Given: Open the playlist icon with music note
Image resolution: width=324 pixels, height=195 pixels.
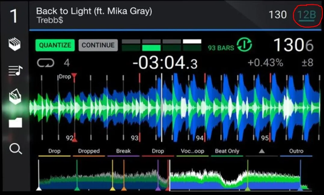Looking at the screenshot, I should pyautogui.click(x=15, y=71).
